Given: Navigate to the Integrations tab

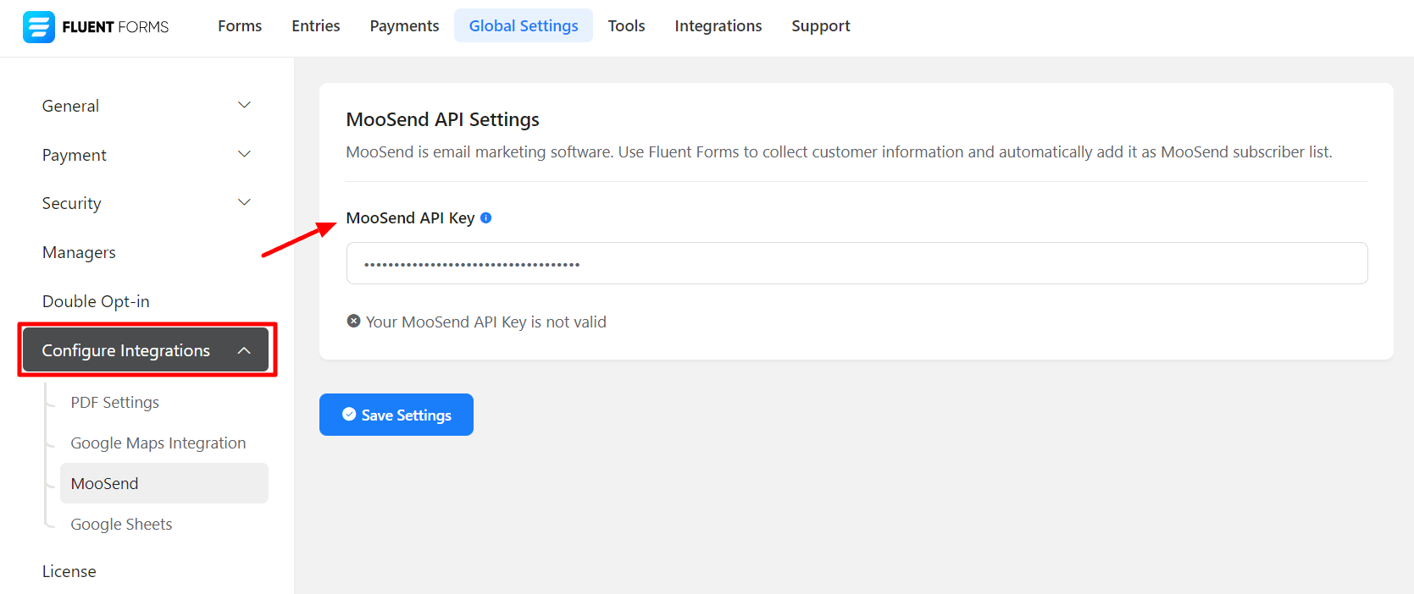Looking at the screenshot, I should 718,26.
